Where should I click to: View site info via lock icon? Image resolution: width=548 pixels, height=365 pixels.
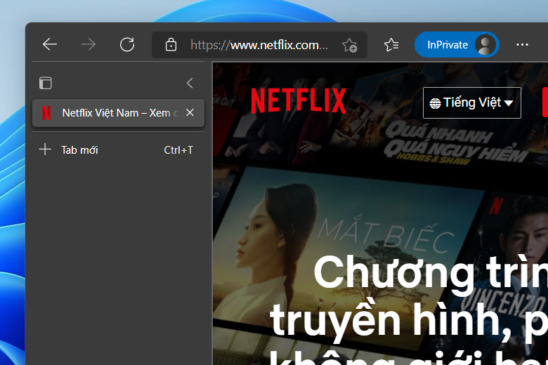click(x=171, y=45)
